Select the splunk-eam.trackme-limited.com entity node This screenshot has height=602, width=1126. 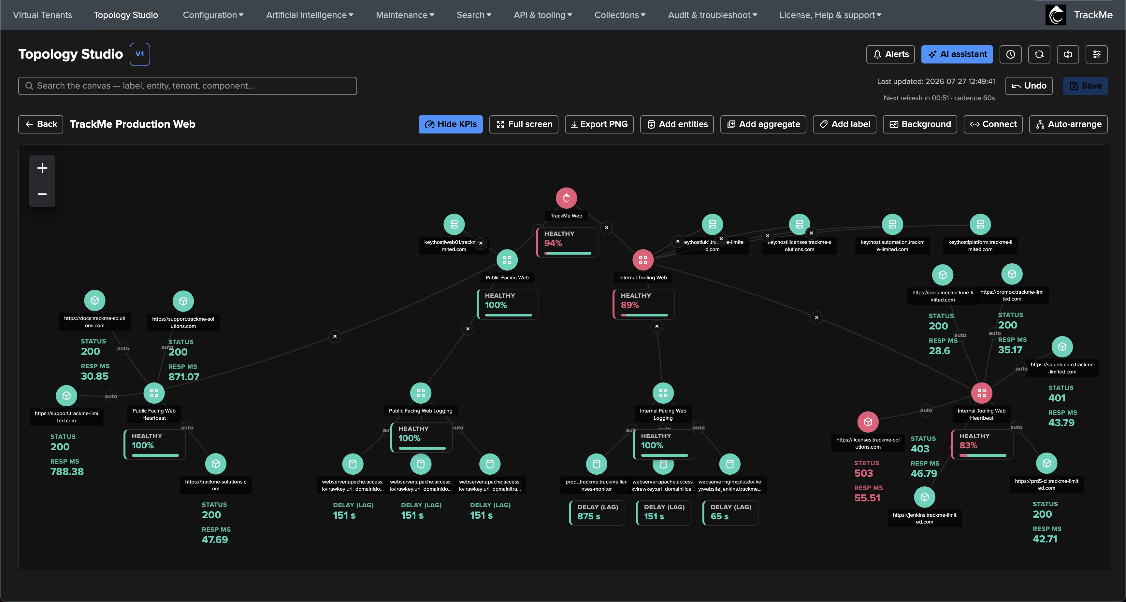click(x=1062, y=347)
